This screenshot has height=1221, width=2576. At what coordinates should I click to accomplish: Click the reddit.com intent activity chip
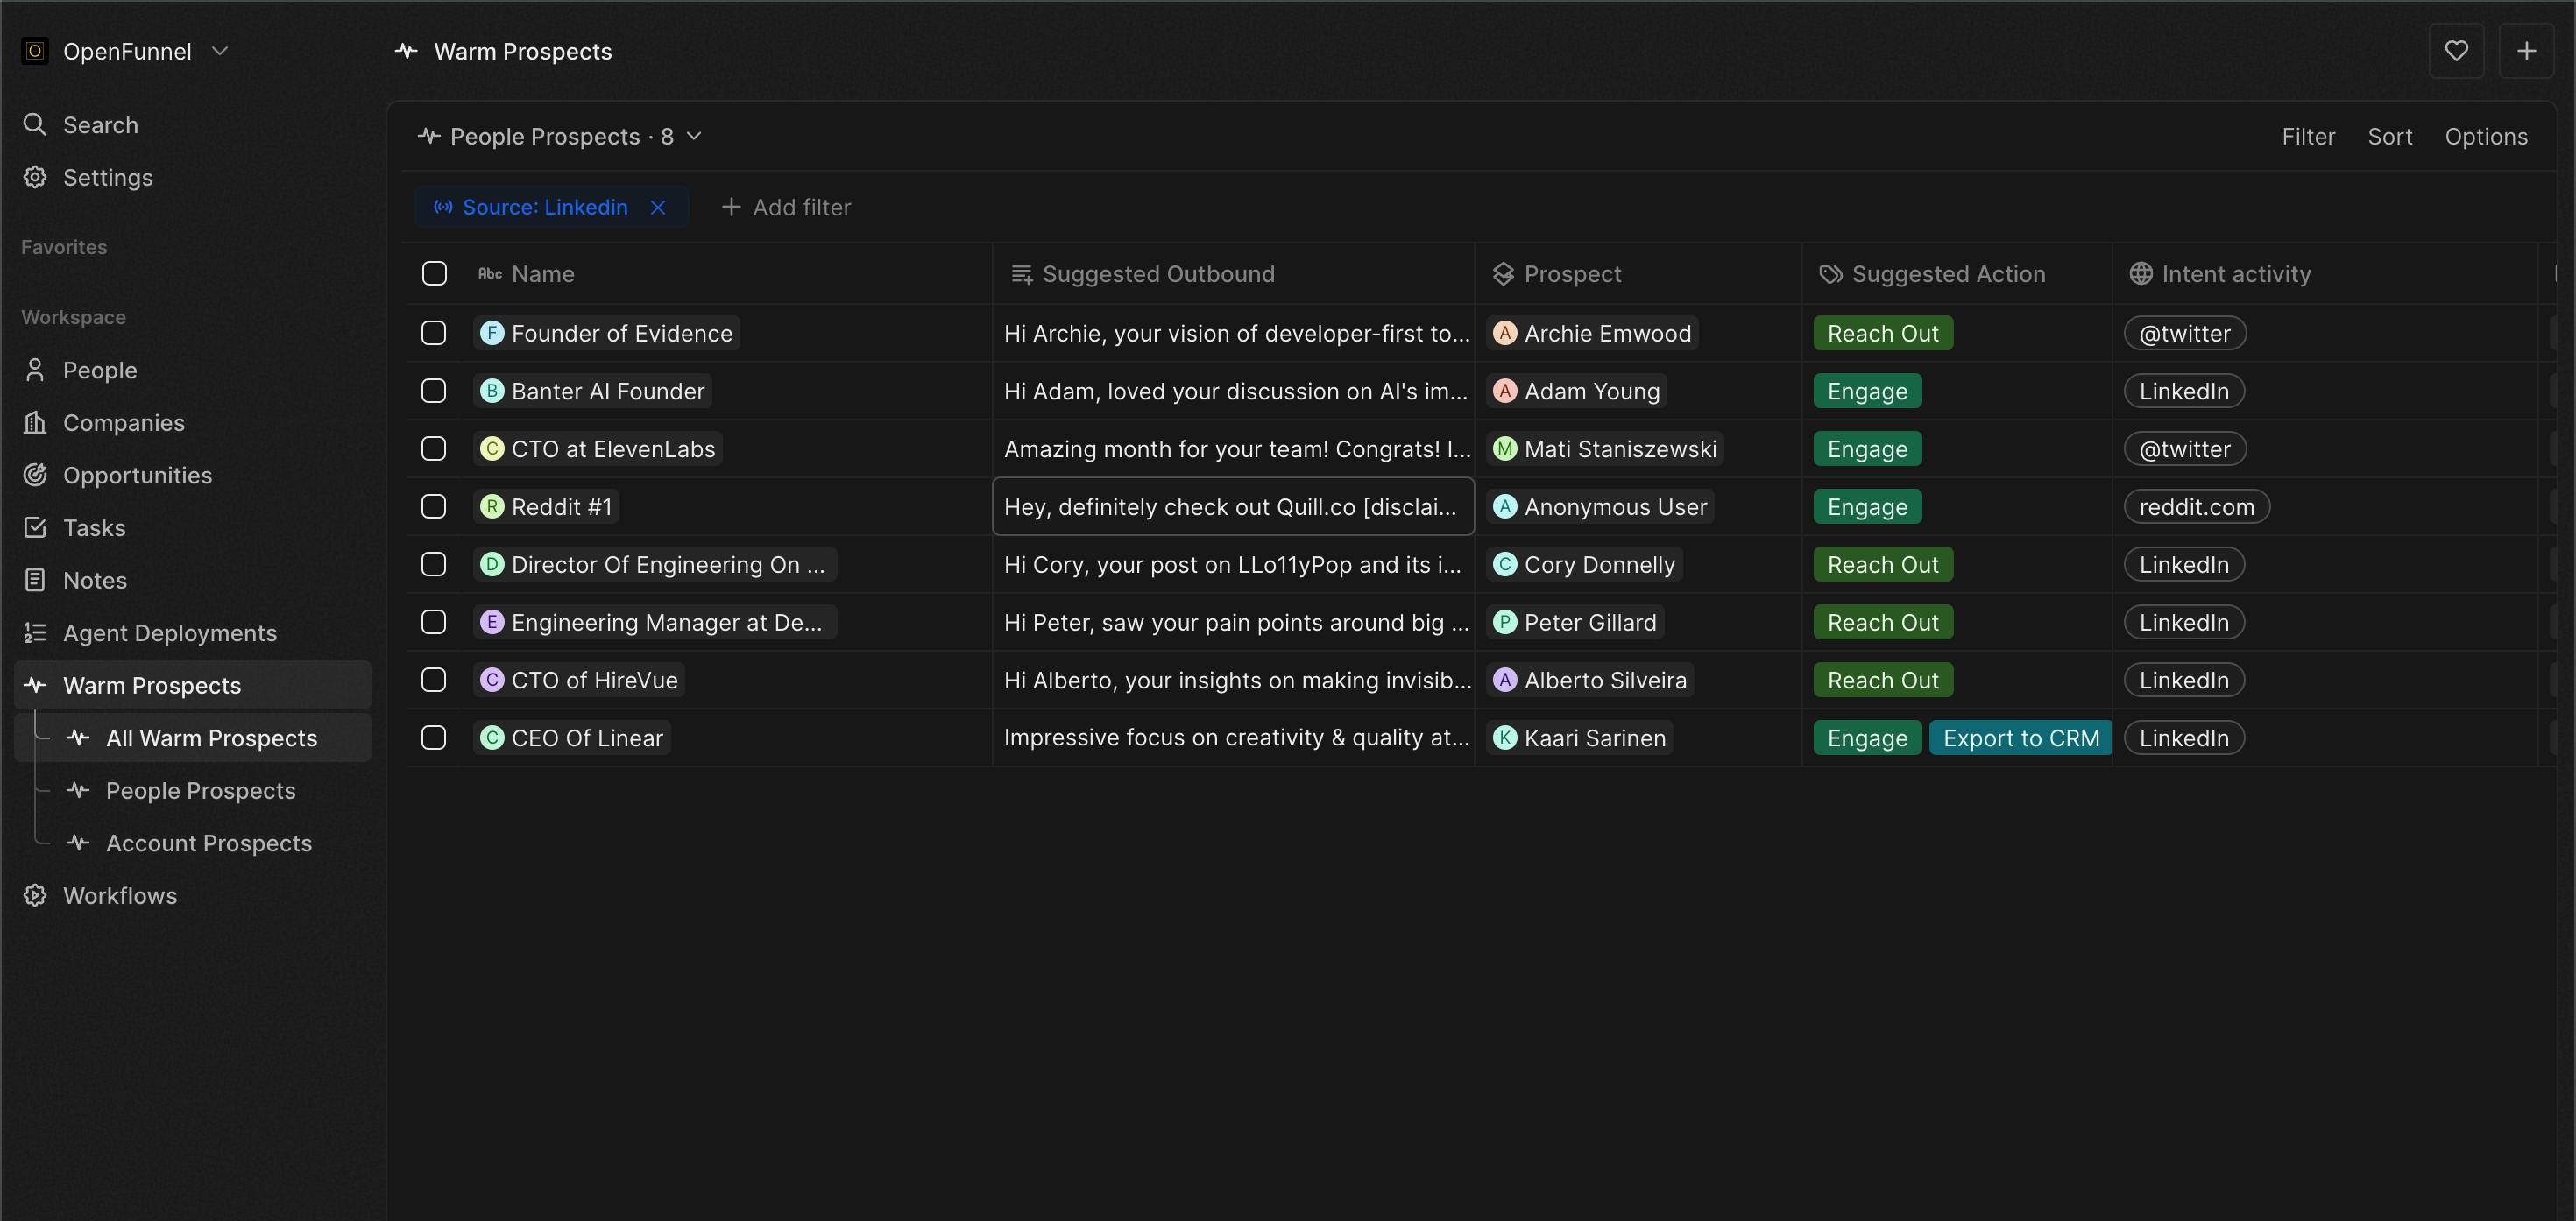[x=2196, y=506]
